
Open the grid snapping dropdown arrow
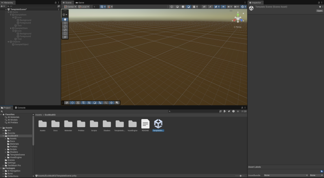click(x=105, y=7)
